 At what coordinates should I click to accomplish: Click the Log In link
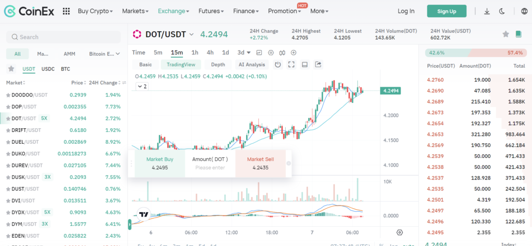click(406, 11)
